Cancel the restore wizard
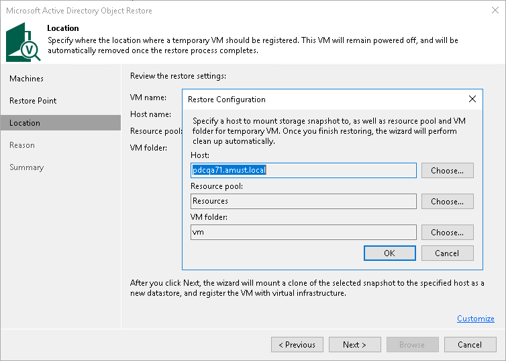The height and width of the screenshot is (361, 506). pyautogui.click(x=469, y=345)
